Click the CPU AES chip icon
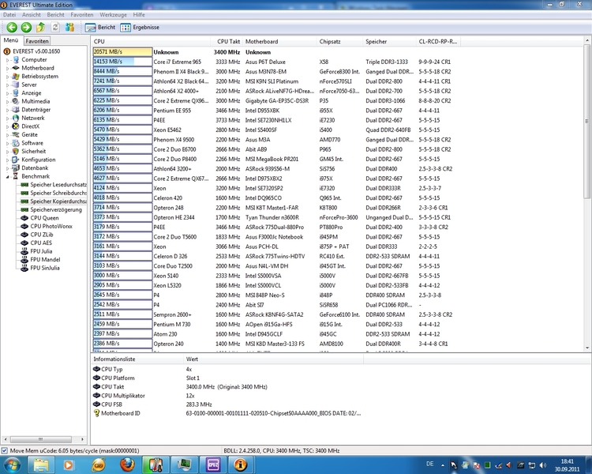 coord(24,243)
